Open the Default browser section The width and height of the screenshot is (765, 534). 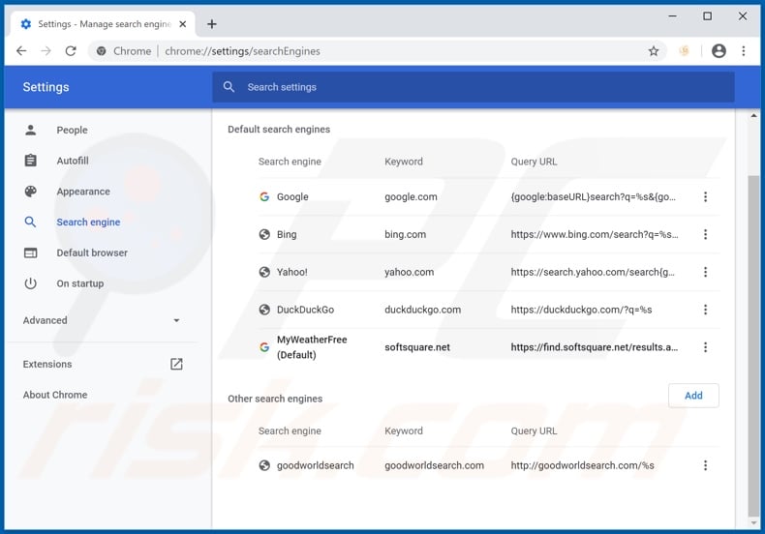tap(92, 252)
